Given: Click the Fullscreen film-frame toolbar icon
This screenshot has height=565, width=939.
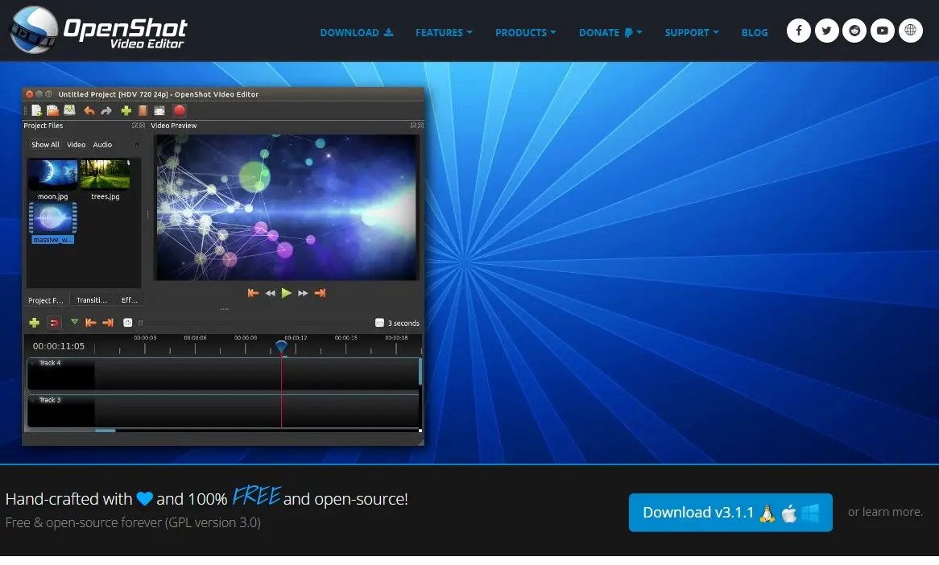Looking at the screenshot, I should tap(159, 111).
